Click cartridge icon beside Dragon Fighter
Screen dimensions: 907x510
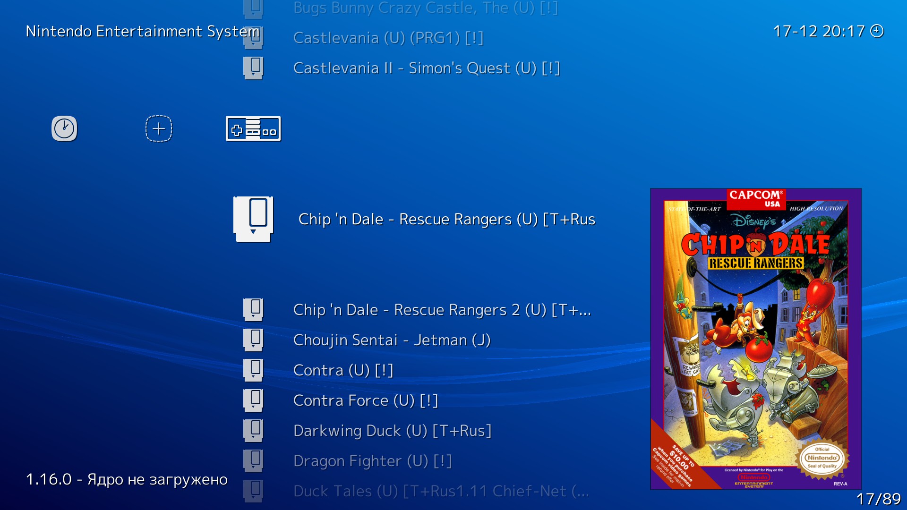pos(253,461)
